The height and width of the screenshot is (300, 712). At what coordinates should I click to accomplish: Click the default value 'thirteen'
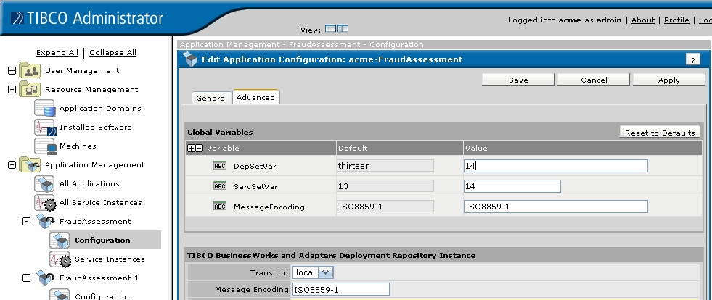pyautogui.click(x=385, y=166)
